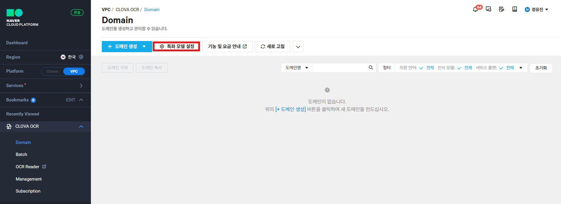Screen dimensions: 561x204
Task: Expand the extra actions chevron dropdown
Action: (298, 47)
